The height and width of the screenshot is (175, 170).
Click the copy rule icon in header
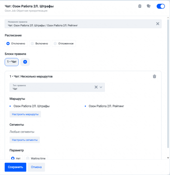[x=148, y=6]
